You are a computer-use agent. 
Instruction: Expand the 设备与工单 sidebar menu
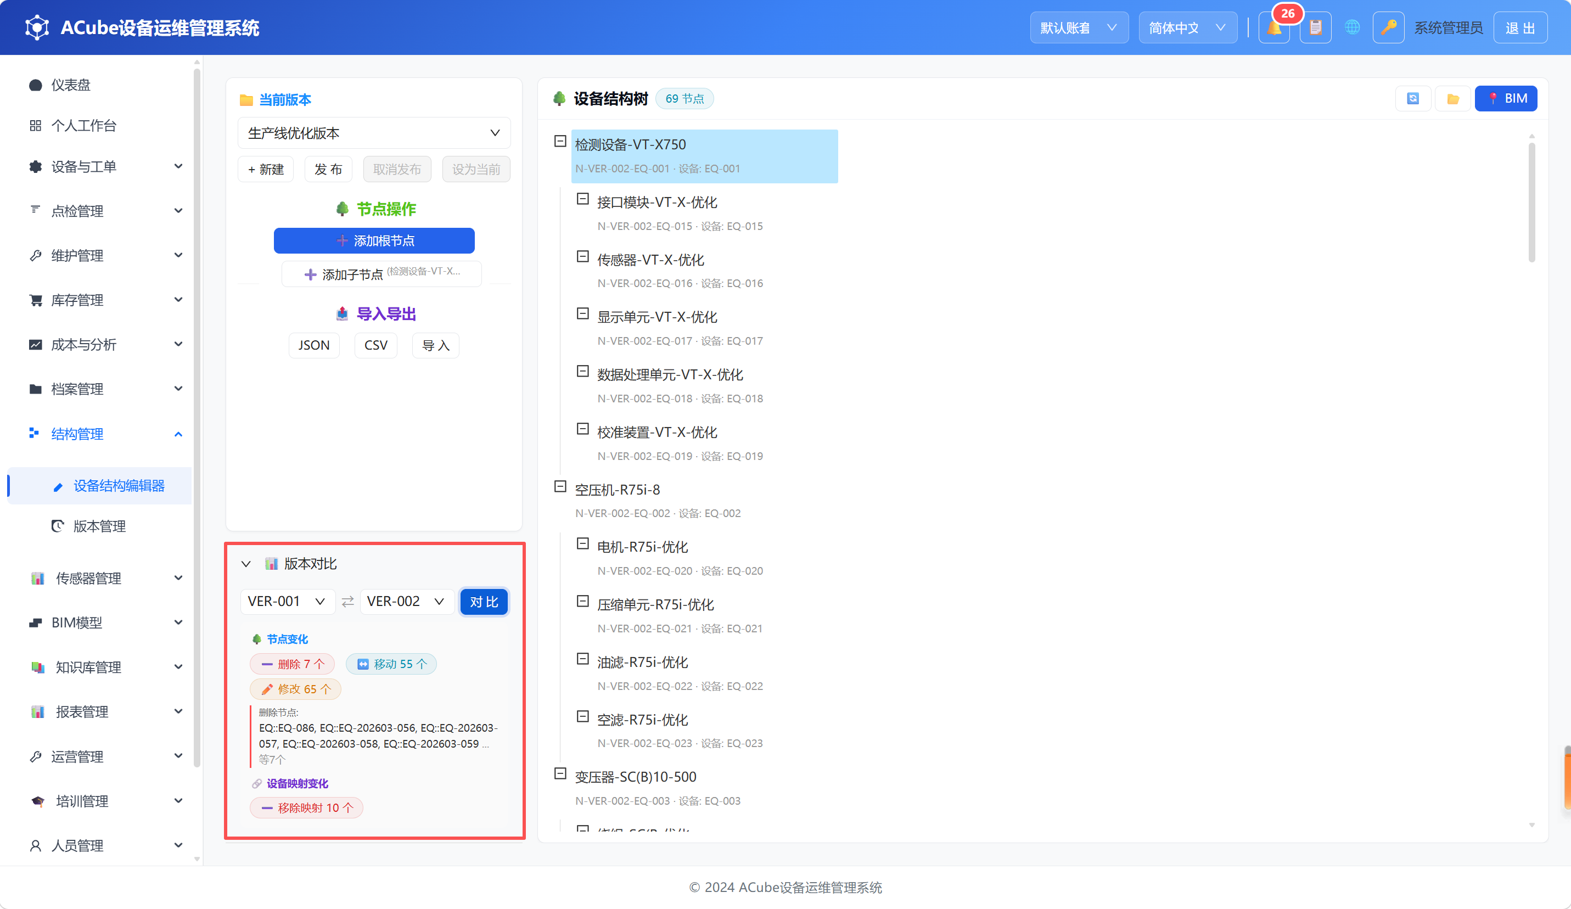[x=100, y=166]
